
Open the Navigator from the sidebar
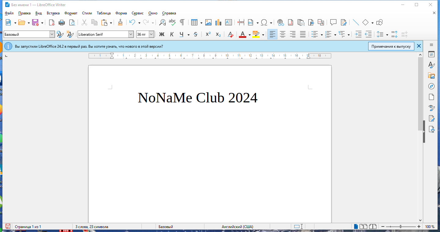431,86
